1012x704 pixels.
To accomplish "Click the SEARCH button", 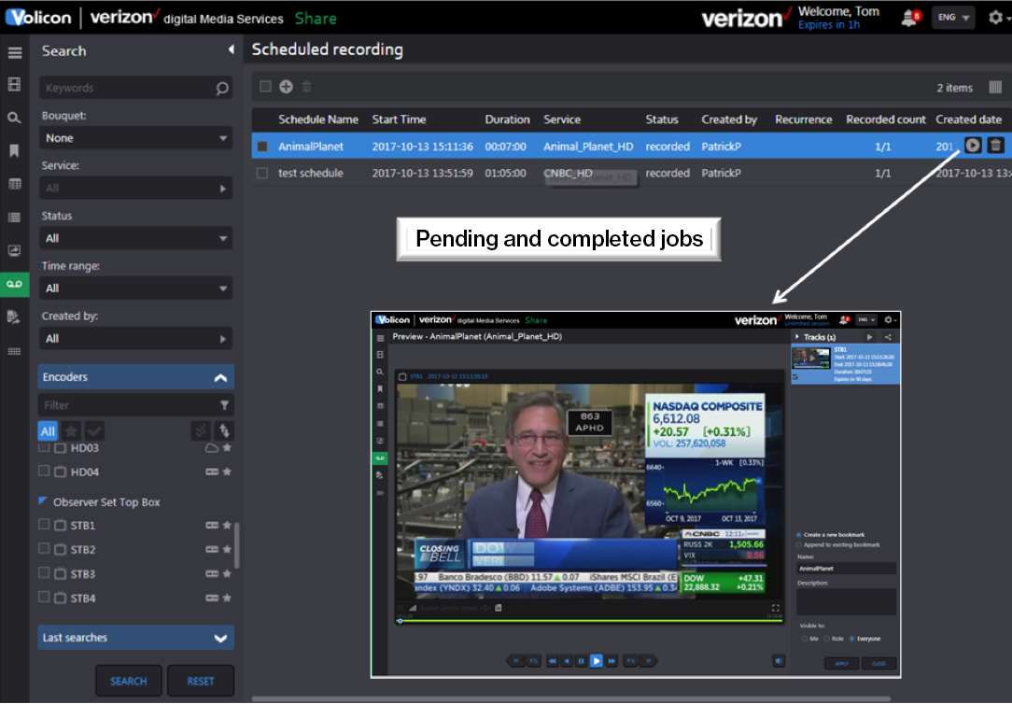I will (x=129, y=681).
